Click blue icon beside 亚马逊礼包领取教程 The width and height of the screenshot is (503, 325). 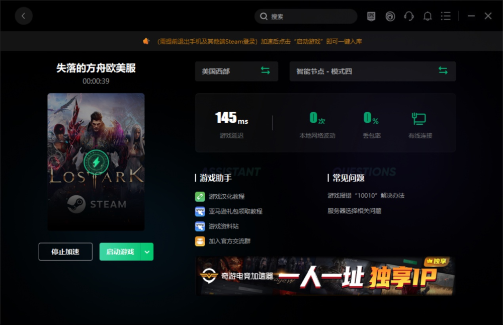(200, 211)
